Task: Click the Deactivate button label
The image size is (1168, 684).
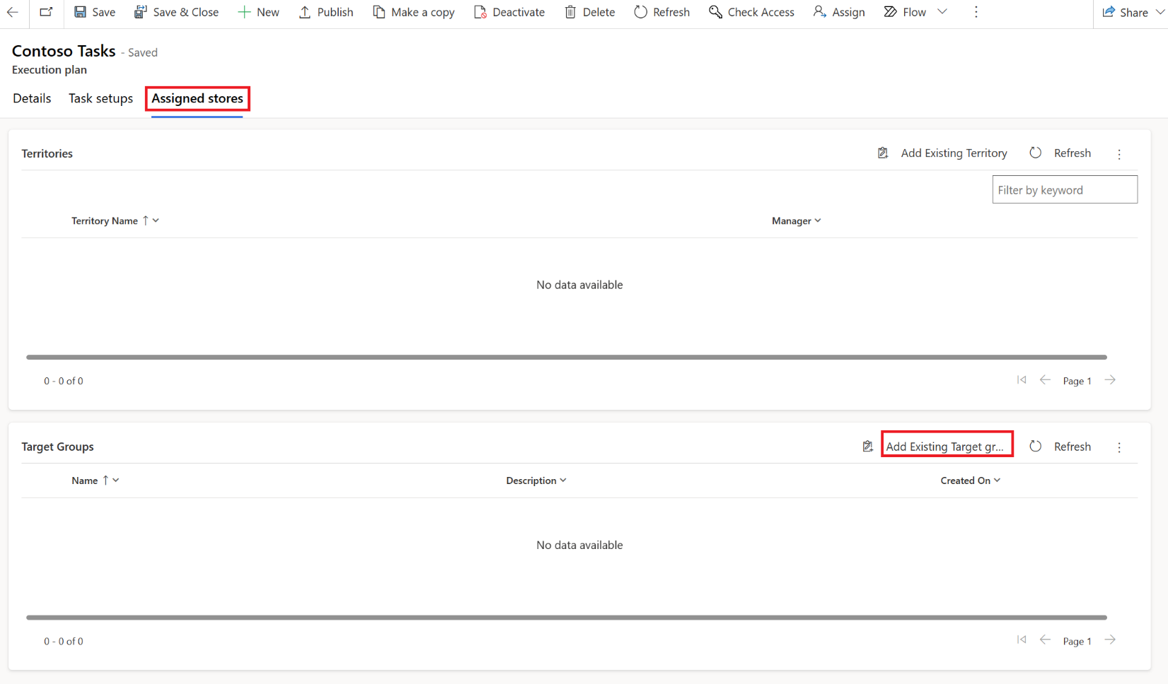Action: click(519, 12)
